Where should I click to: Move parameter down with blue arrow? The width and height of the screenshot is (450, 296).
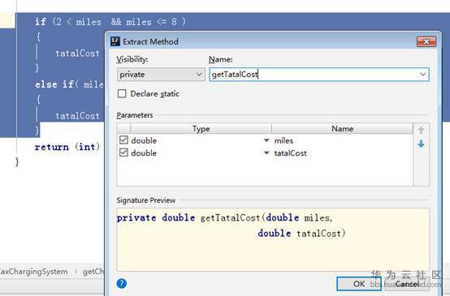[421, 144]
